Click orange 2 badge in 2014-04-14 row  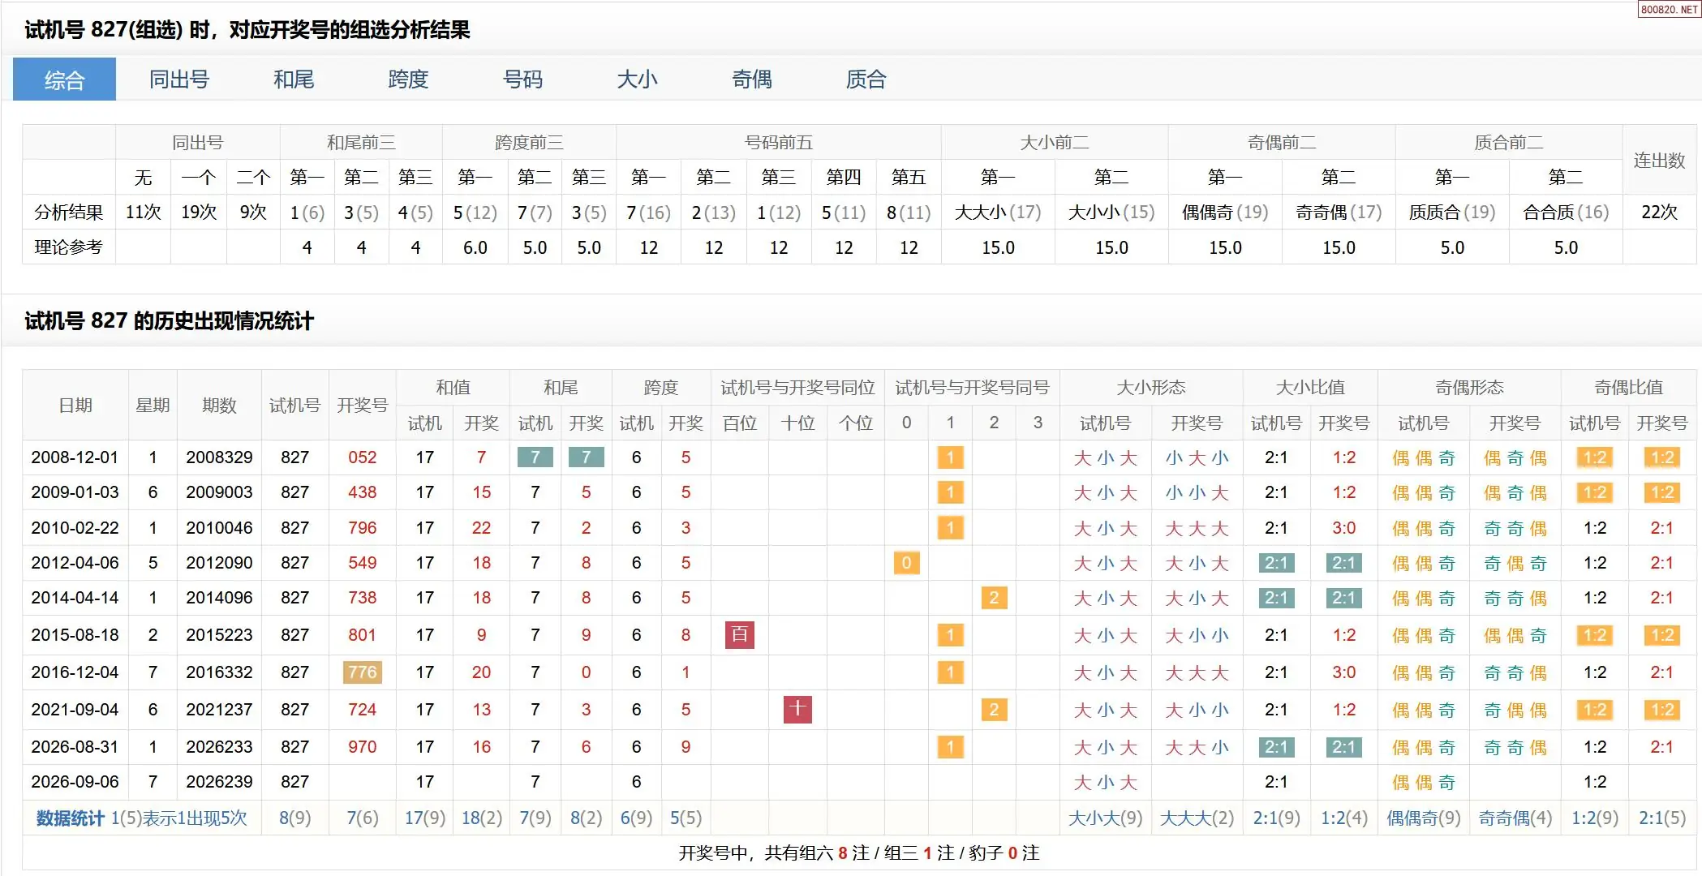pos(994,598)
